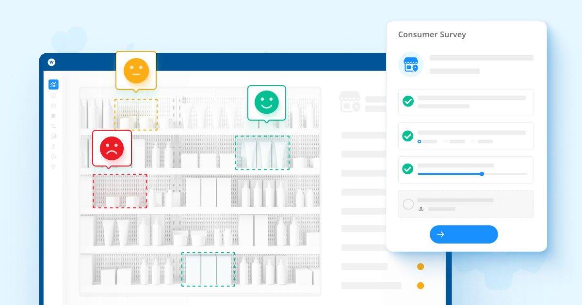Image resolution: width=582 pixels, height=305 pixels.
Task: Select the store icon in Consumer Survey header
Action: [411, 64]
